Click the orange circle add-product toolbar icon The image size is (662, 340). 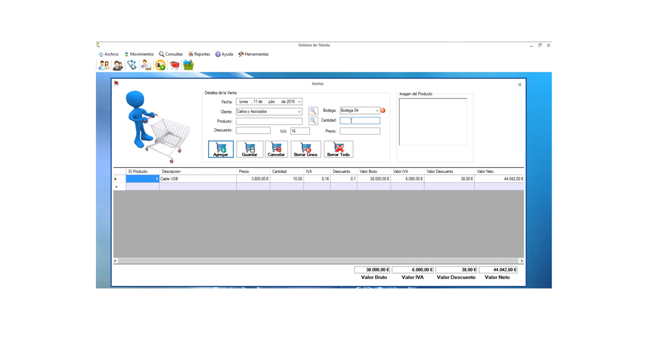(x=160, y=65)
